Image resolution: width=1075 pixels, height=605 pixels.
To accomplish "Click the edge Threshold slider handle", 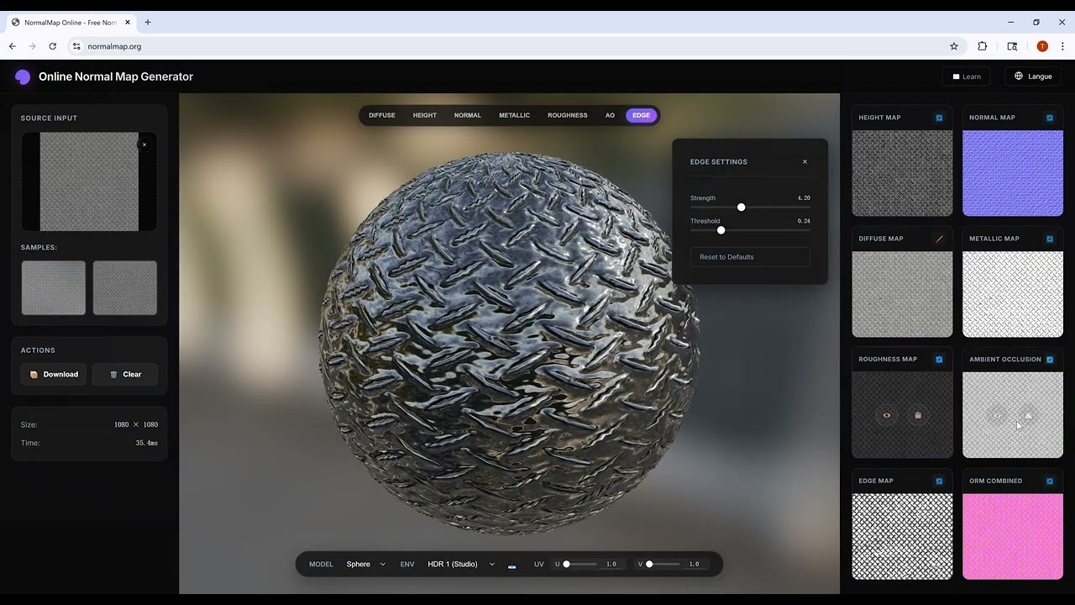I will click(721, 230).
